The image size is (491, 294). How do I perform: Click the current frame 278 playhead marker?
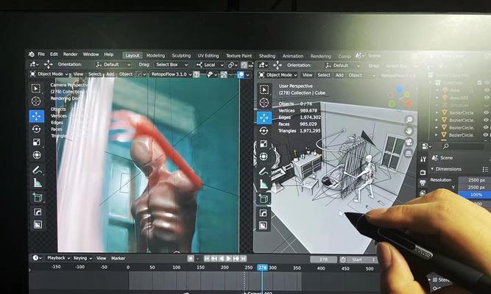point(262,268)
